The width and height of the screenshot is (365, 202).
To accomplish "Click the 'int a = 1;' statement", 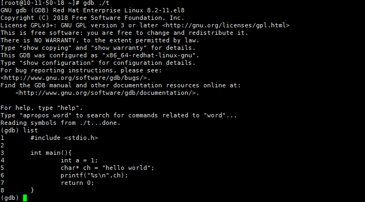I will tap(79, 160).
